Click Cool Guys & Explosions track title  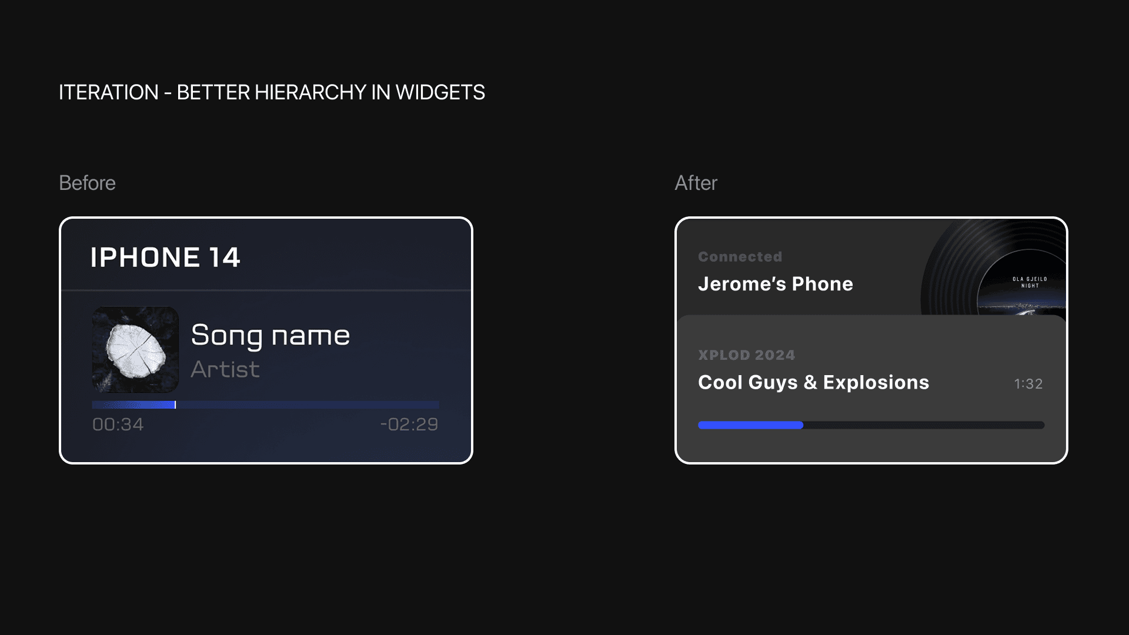click(x=813, y=383)
